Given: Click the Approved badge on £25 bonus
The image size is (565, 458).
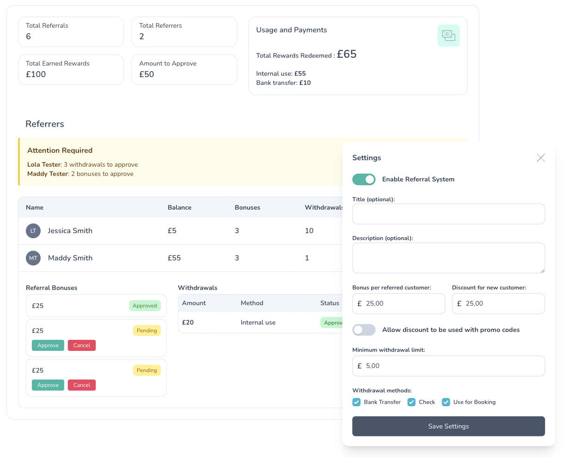Looking at the screenshot, I should (145, 306).
